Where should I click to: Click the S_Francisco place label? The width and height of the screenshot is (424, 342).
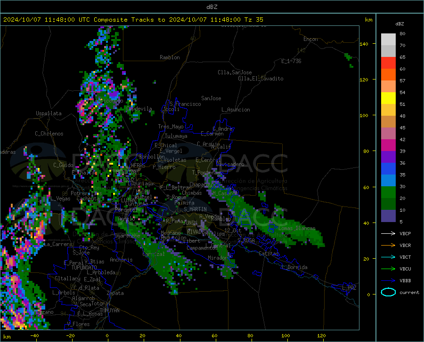click(x=185, y=104)
